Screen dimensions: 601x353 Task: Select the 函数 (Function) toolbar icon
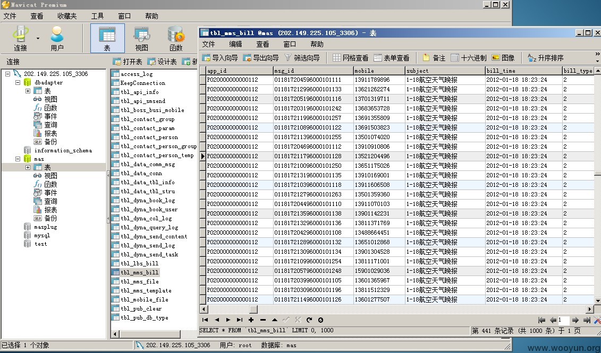(x=176, y=38)
